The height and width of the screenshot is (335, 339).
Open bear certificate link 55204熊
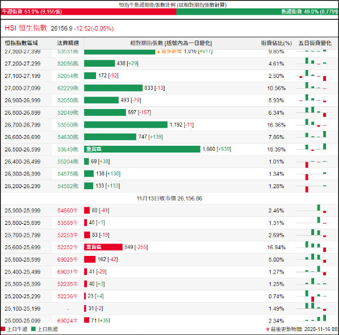coord(68,162)
